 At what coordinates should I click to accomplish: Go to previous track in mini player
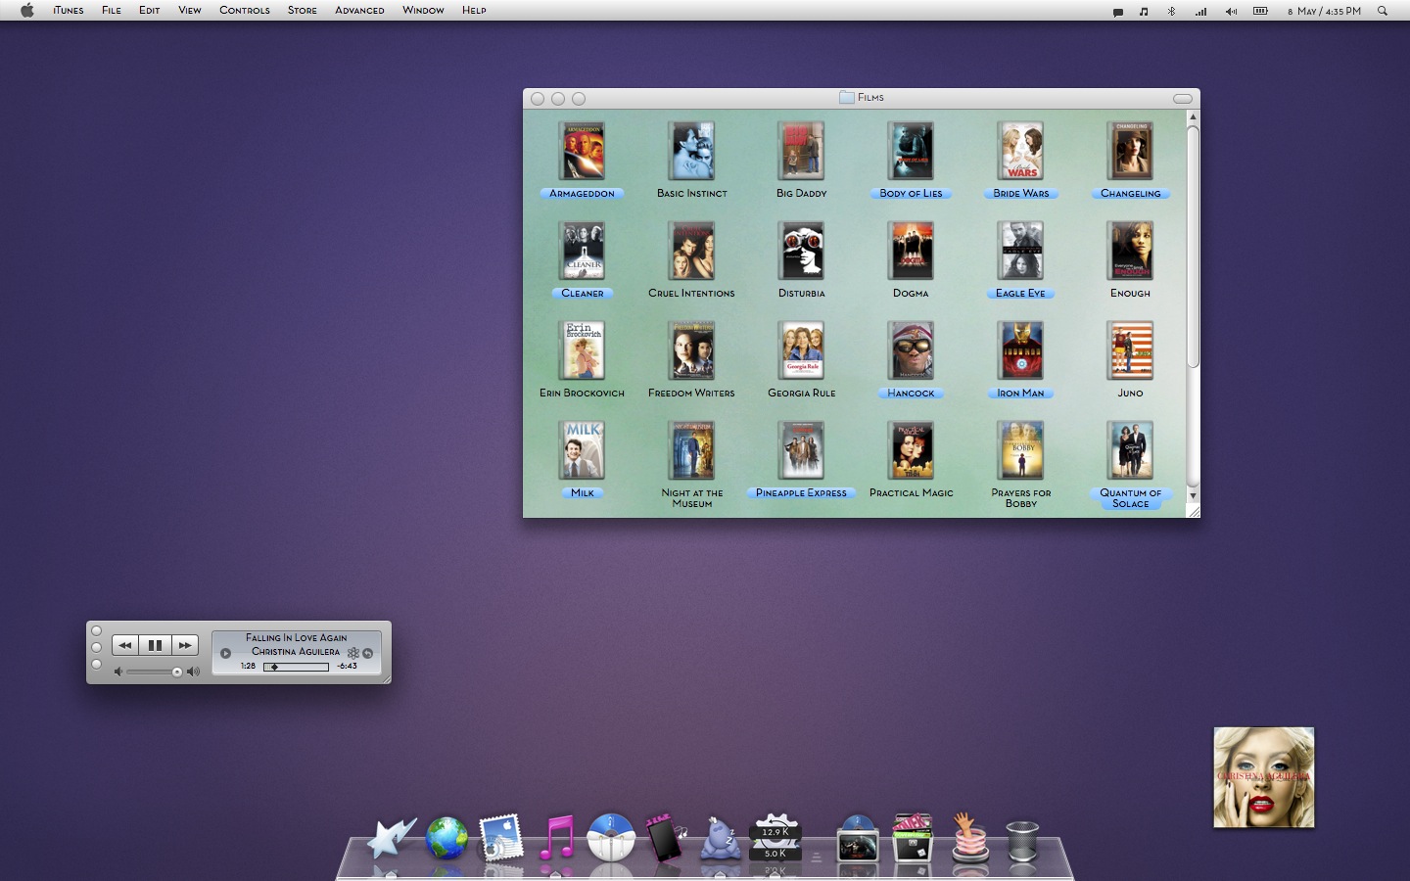tap(125, 645)
